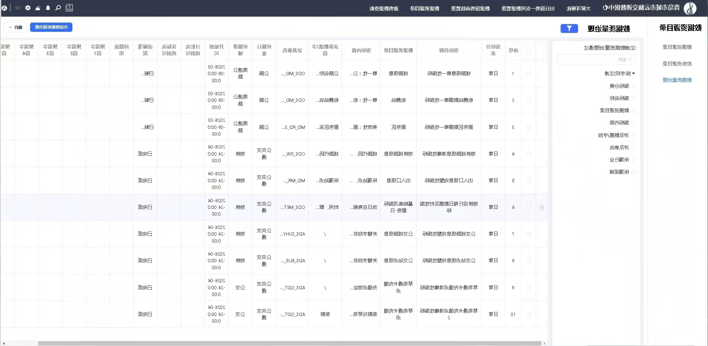Click the scrollbar arrow at the table's bottom-left
Screen dimensions: 708x346
(x=4, y=343)
